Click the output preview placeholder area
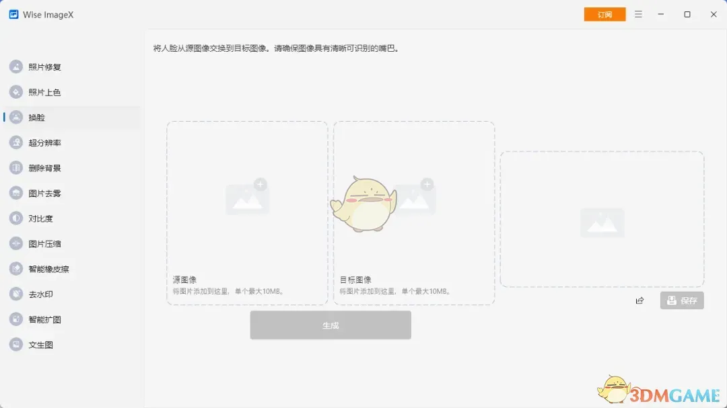727x408 pixels. [x=602, y=220]
